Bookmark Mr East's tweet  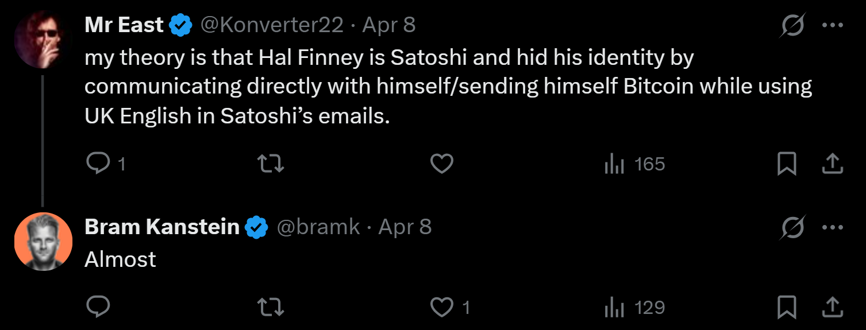pyautogui.click(x=786, y=165)
